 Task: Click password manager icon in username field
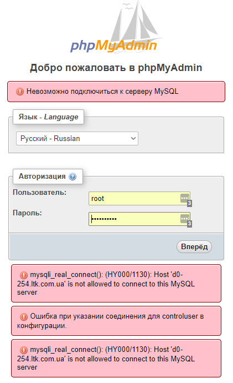point(184,198)
